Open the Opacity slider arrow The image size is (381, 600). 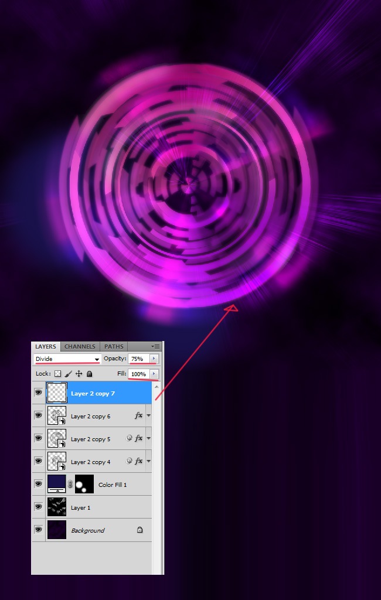tap(154, 359)
